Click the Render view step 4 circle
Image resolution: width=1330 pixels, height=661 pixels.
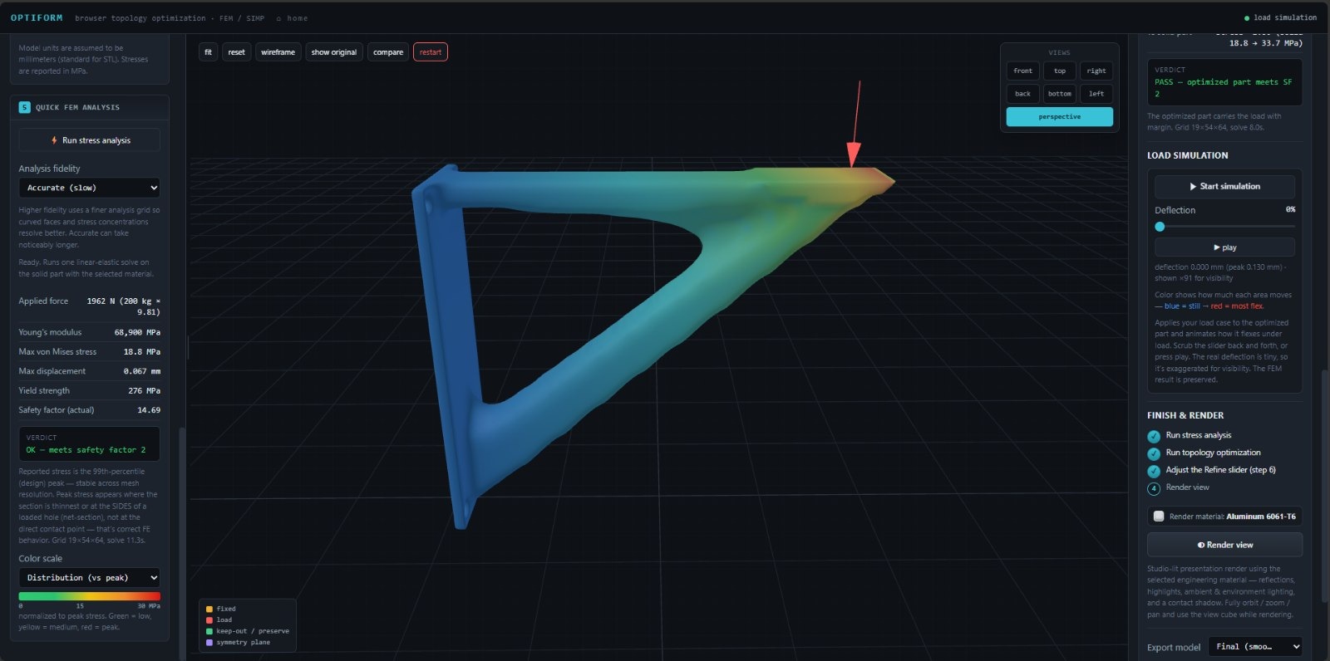pyautogui.click(x=1154, y=488)
